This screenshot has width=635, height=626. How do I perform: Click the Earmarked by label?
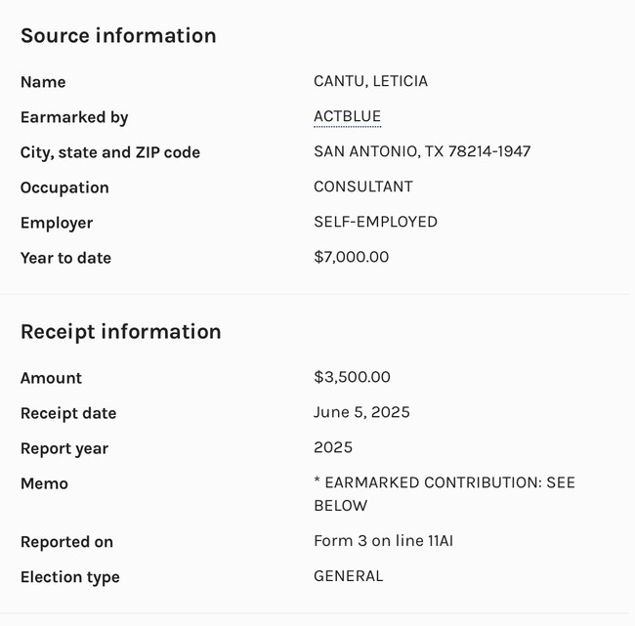pos(74,117)
